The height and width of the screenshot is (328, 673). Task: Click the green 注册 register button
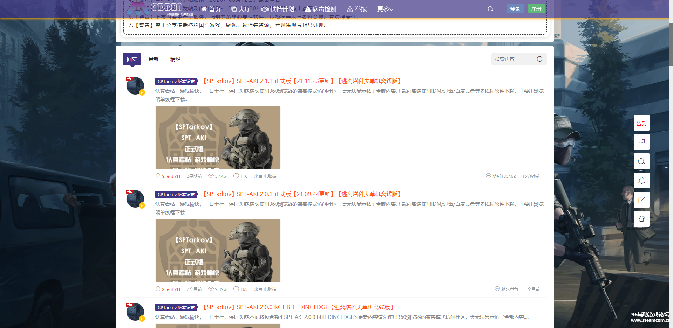pyautogui.click(x=536, y=8)
